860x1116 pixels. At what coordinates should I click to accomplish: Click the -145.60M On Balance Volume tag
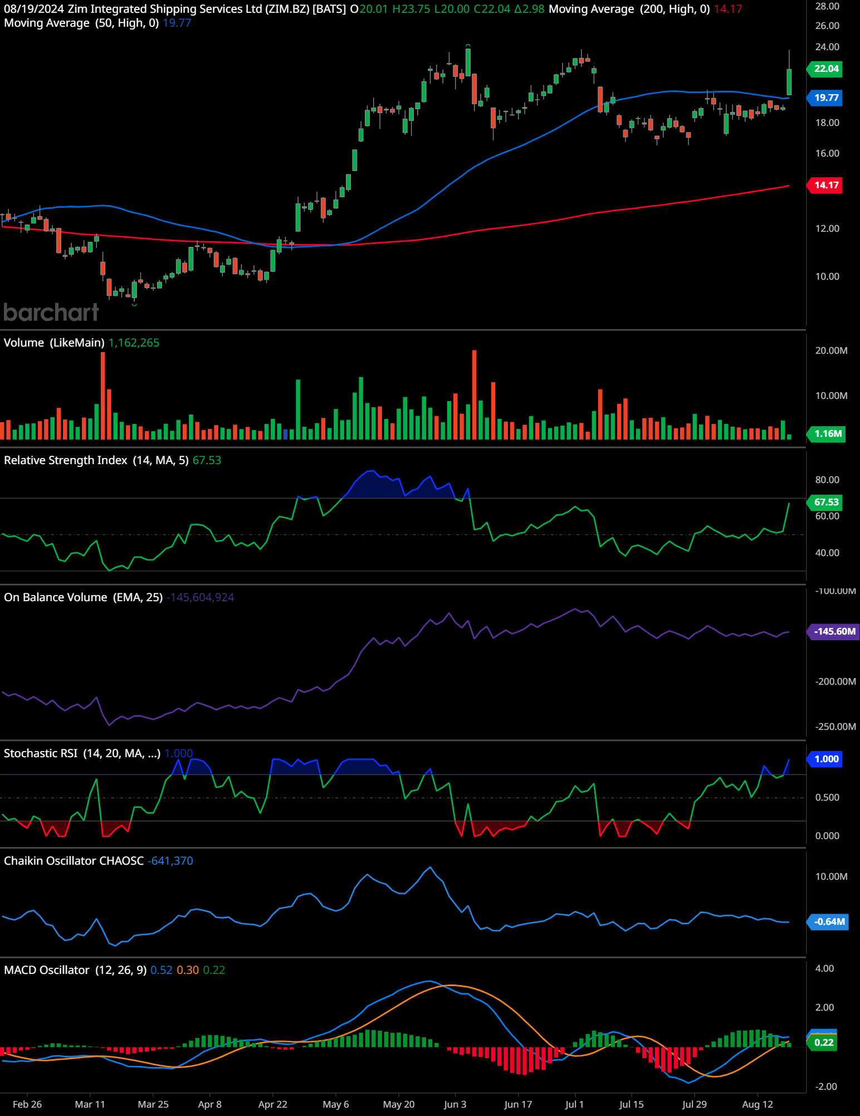tap(834, 631)
